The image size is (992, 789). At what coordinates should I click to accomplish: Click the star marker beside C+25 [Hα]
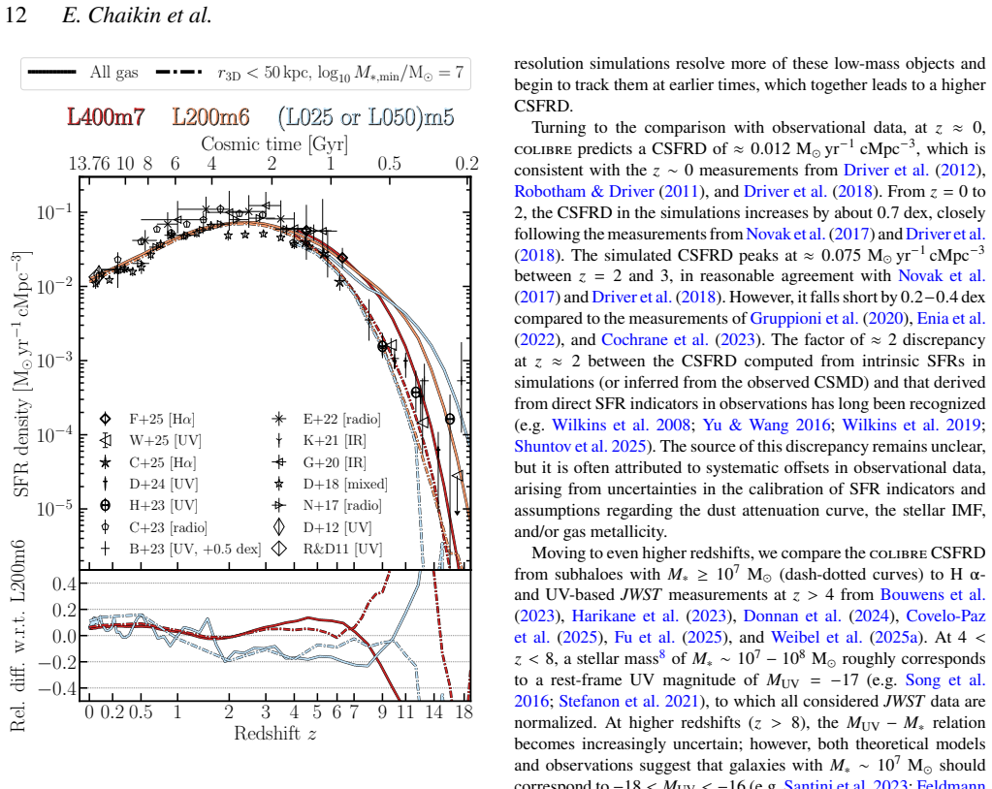[x=106, y=462]
